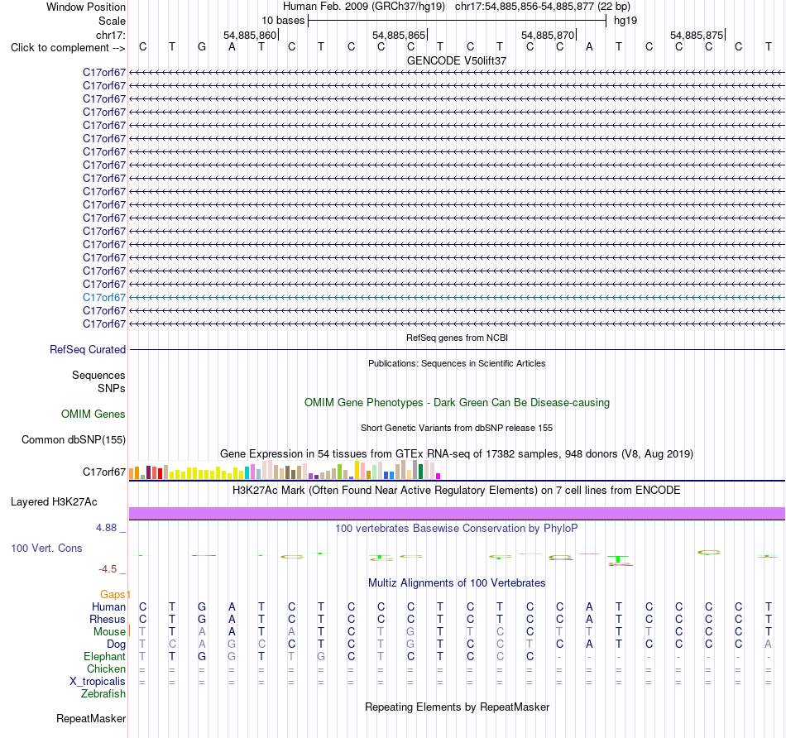Click the orange 'Gaps' label

tap(113, 595)
